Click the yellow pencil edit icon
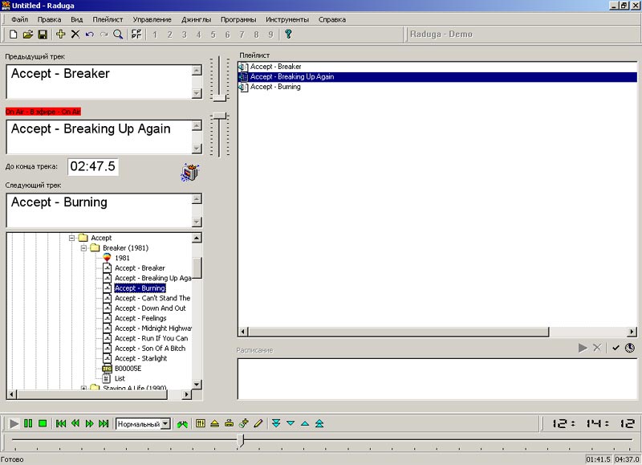This screenshot has height=465, width=642. (258, 423)
